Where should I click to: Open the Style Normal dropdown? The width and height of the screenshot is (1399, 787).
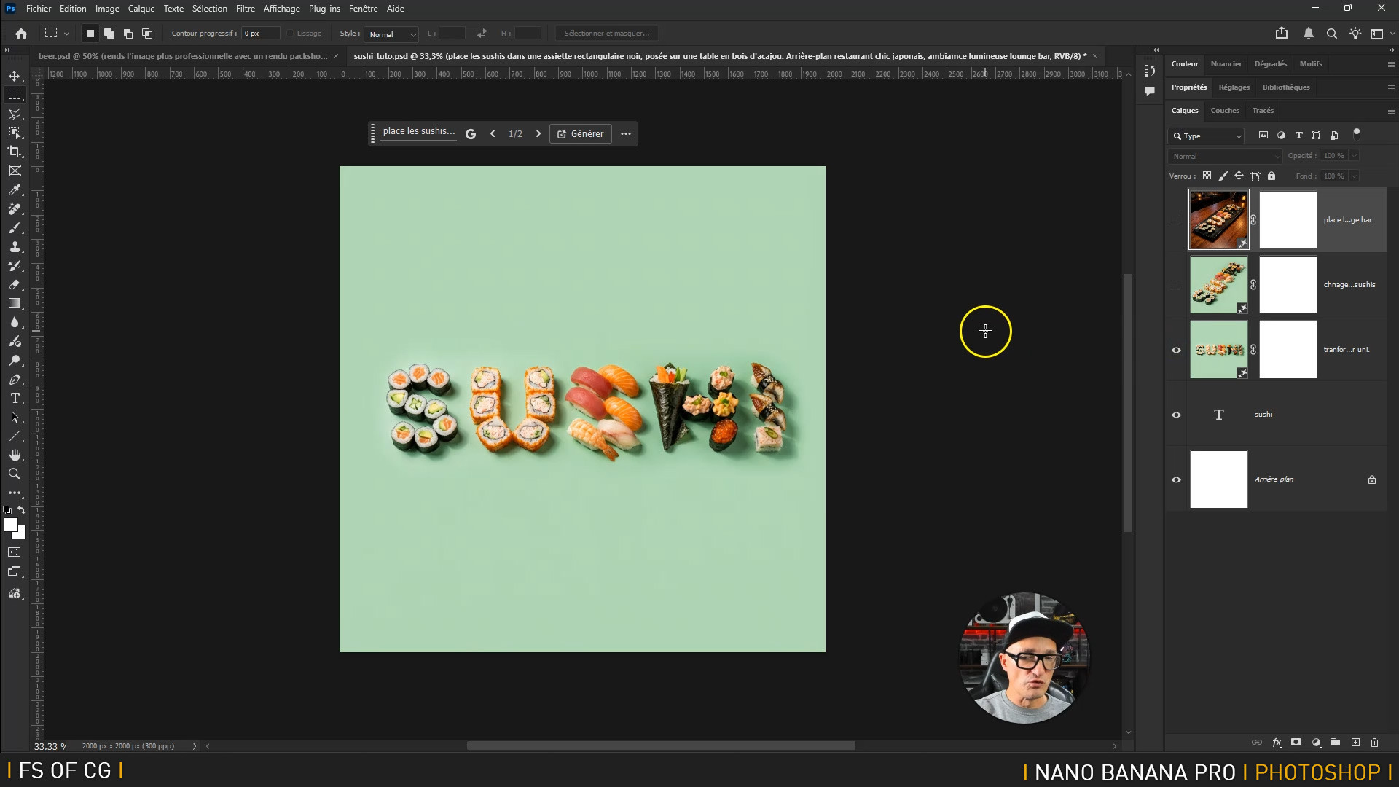391,34
